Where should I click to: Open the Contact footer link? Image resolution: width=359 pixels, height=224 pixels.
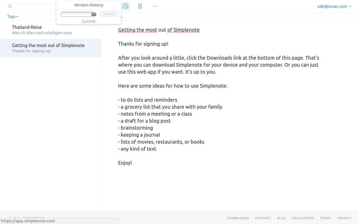tap(263, 218)
